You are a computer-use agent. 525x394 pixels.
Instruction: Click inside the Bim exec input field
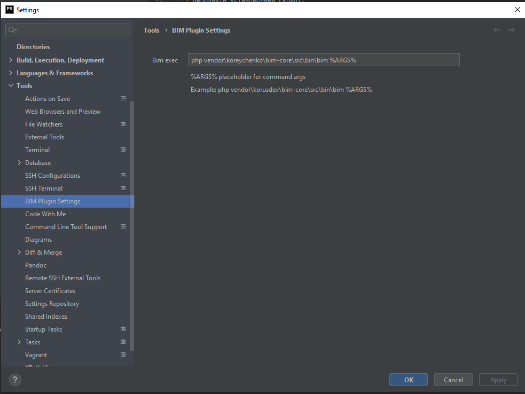pos(323,60)
